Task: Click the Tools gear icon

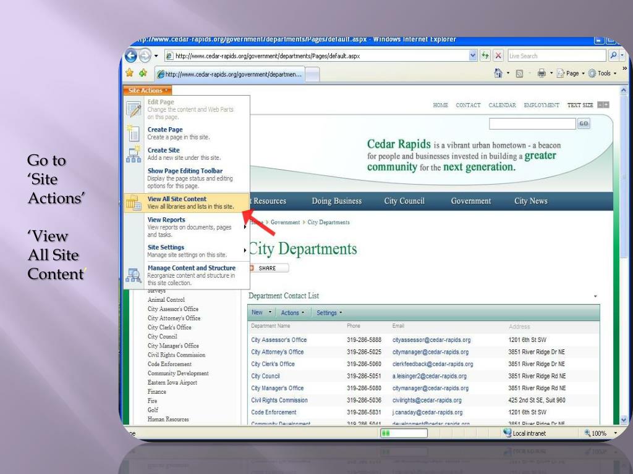Action: (x=592, y=73)
